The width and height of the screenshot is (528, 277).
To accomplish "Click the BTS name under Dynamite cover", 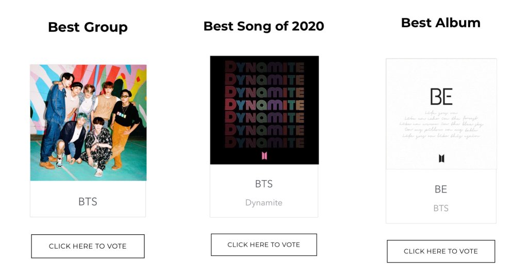I will pyautogui.click(x=263, y=184).
